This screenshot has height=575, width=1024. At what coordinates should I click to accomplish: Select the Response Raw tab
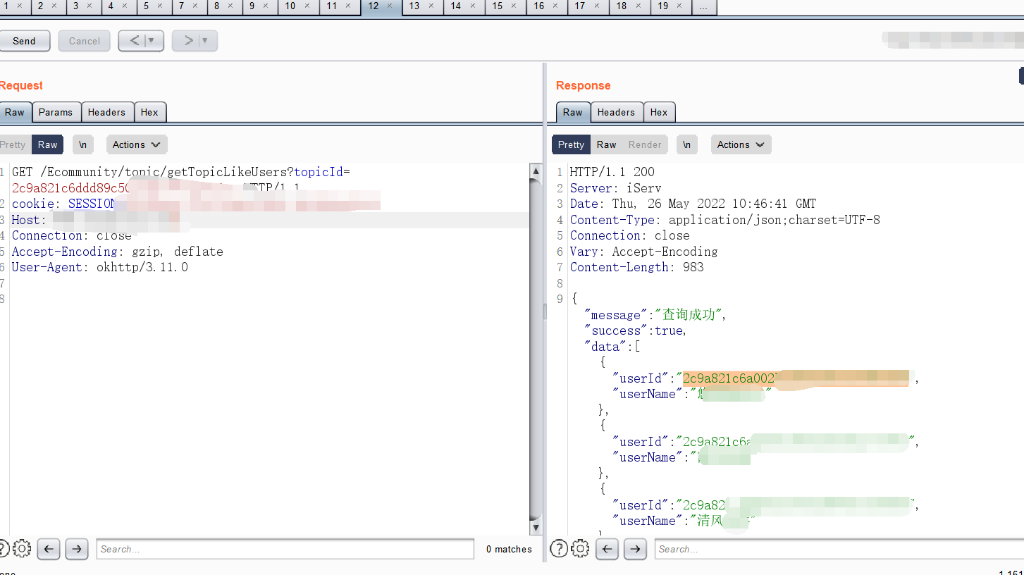click(573, 112)
